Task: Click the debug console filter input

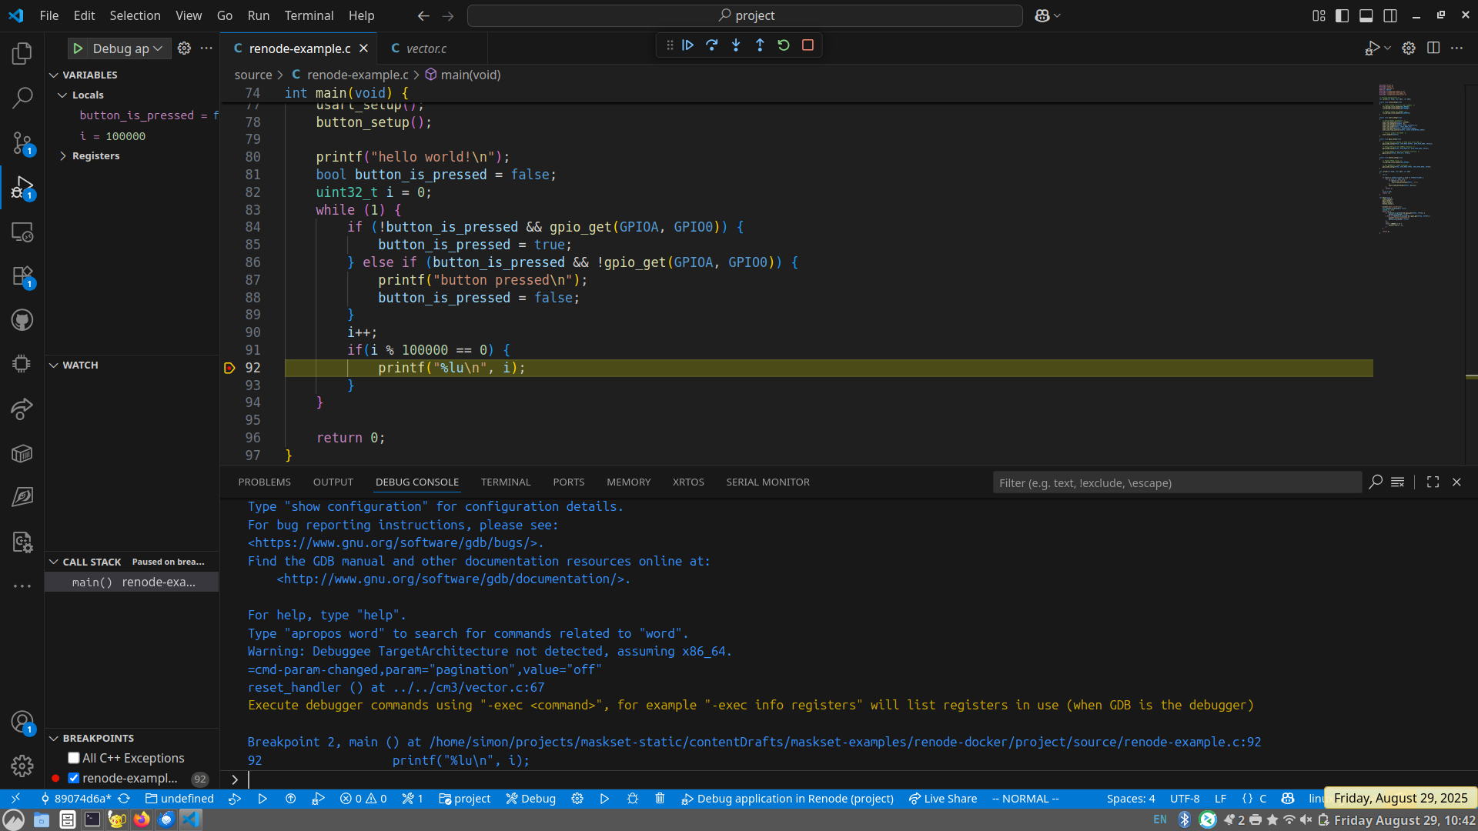Action: pyautogui.click(x=1175, y=482)
